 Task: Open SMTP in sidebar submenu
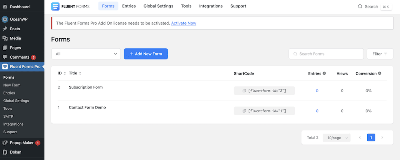tap(8, 117)
